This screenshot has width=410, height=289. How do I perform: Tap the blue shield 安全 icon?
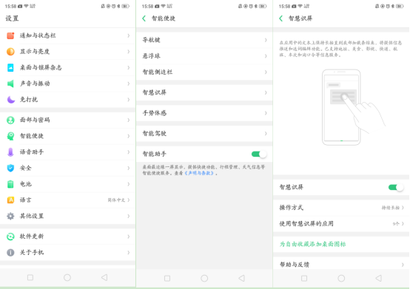coord(10,168)
